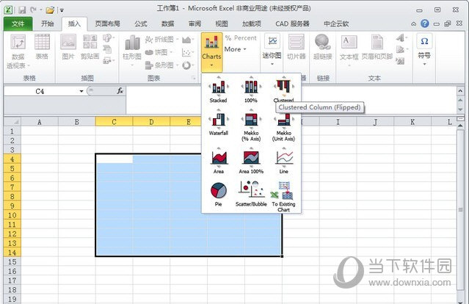Pick the Mekko (Unit Axis) chart
Viewport: 469px width, 304px height.
tap(283, 122)
